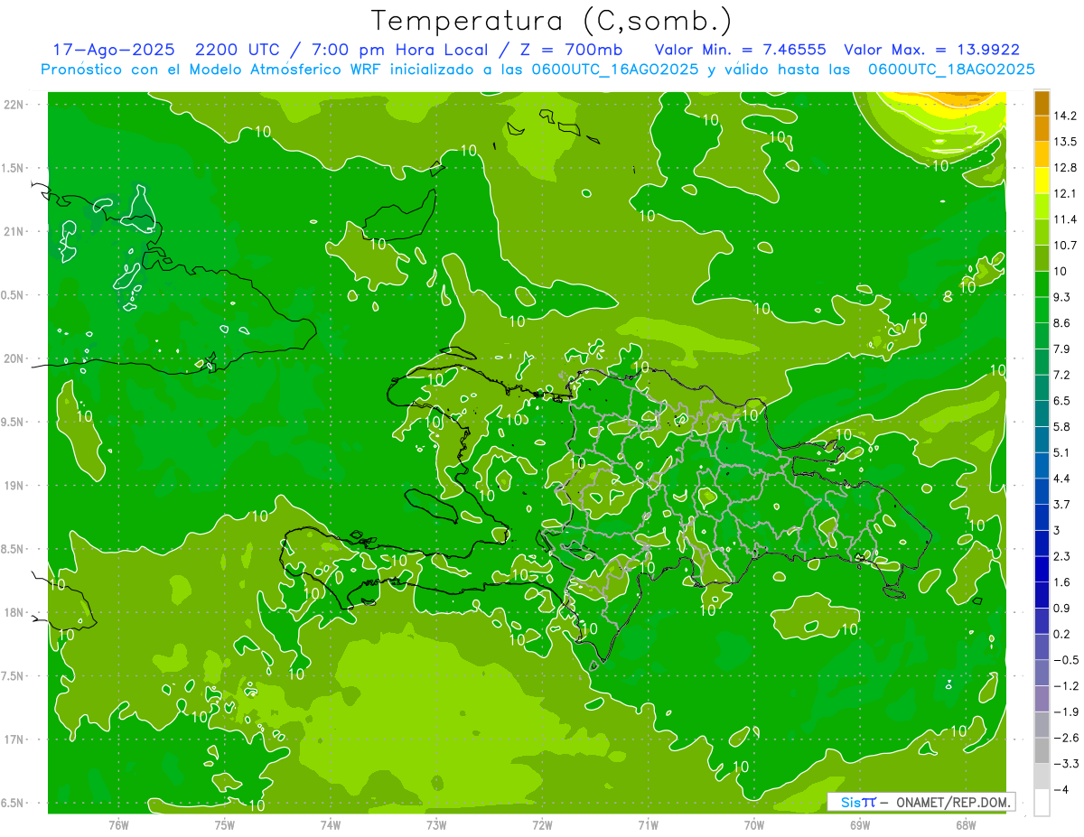Click the '76W' longitude axis label
The height and width of the screenshot is (837, 1084).
coord(118,824)
